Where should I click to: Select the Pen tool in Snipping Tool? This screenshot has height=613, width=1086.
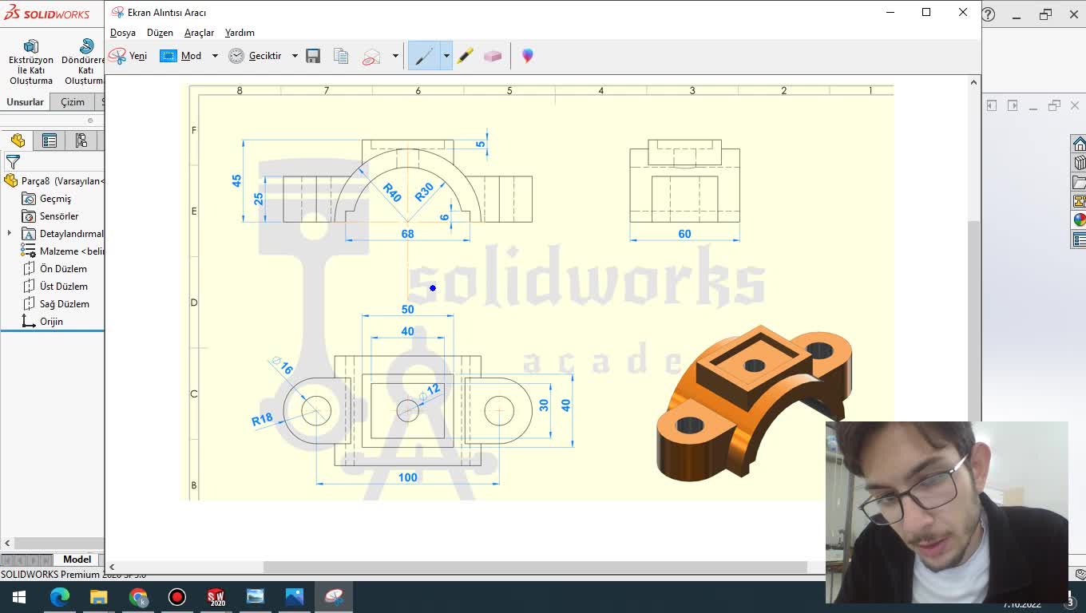click(x=424, y=56)
